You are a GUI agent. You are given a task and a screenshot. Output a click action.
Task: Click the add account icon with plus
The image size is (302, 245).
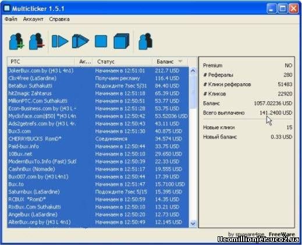[16, 41]
